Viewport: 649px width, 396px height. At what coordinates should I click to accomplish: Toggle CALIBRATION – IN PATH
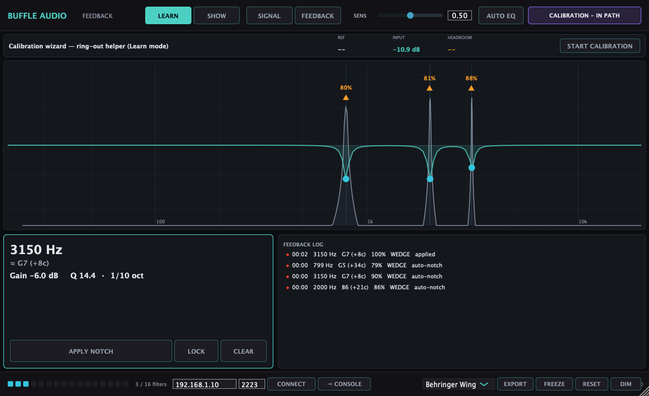click(x=584, y=15)
